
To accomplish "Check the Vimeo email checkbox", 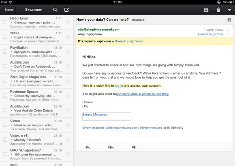I will pyautogui.click(x=5, y=125).
